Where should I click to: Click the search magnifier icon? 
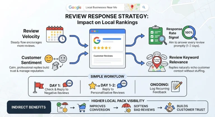[144, 7]
